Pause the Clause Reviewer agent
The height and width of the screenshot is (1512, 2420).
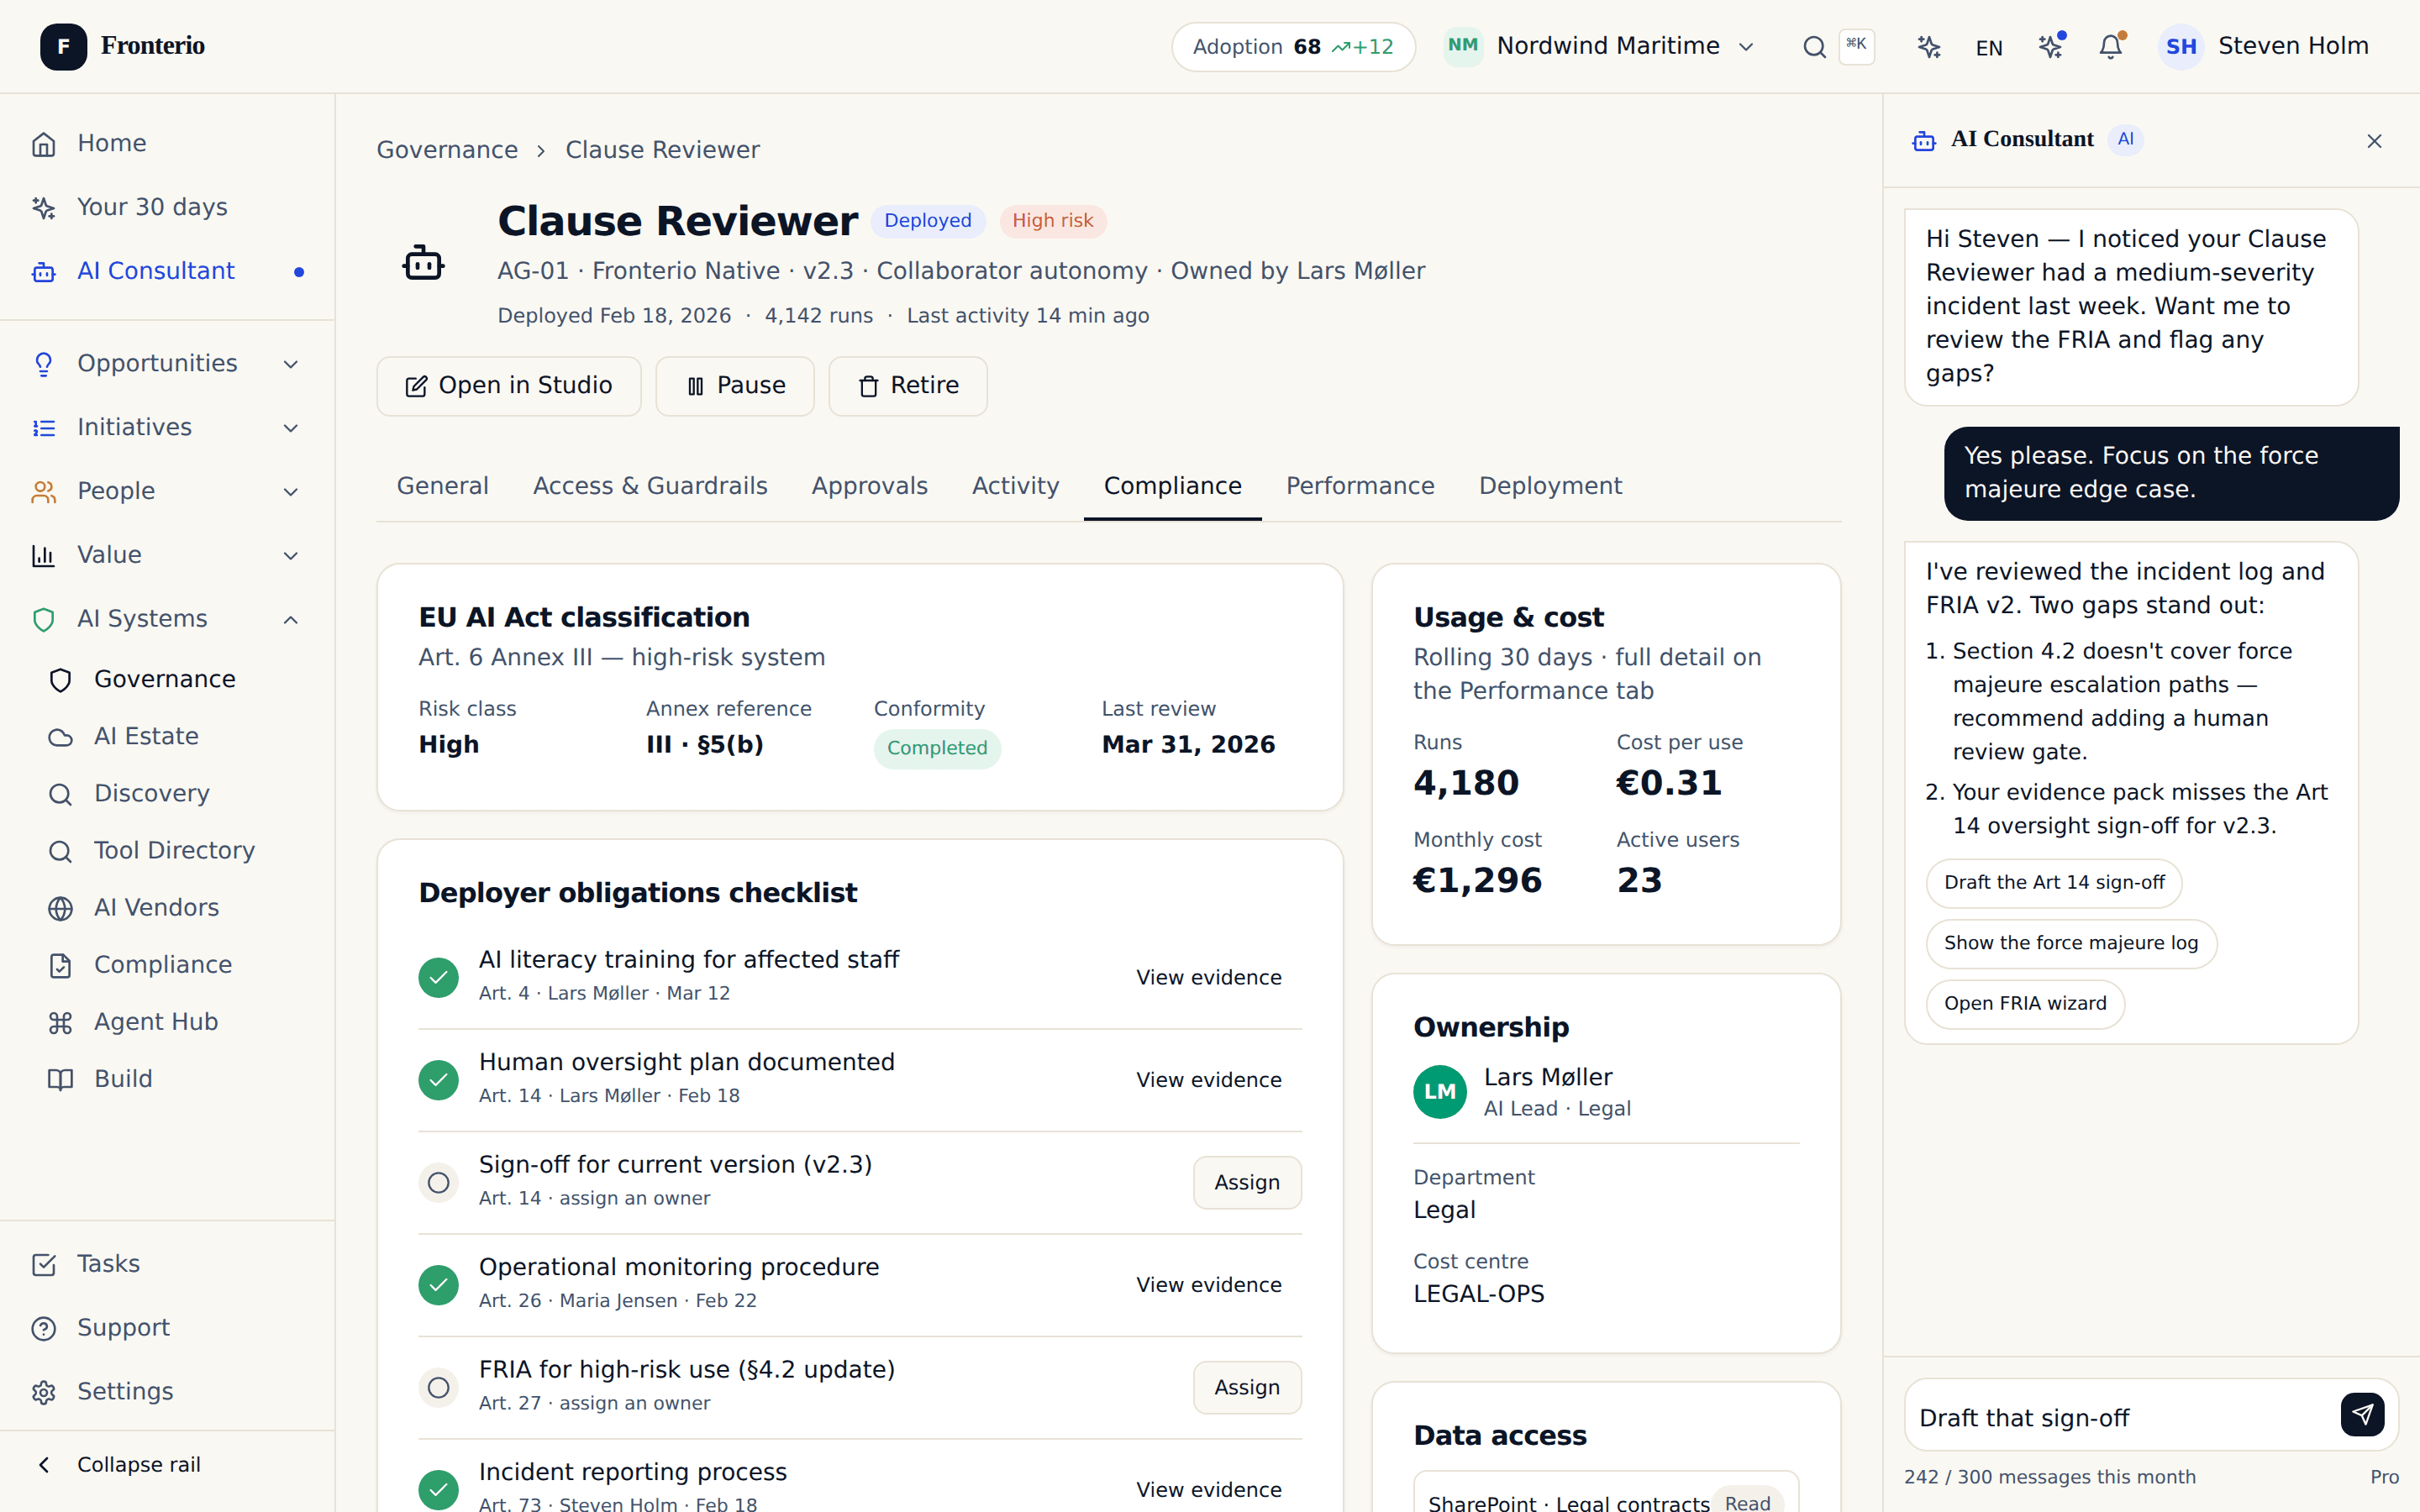point(735,386)
